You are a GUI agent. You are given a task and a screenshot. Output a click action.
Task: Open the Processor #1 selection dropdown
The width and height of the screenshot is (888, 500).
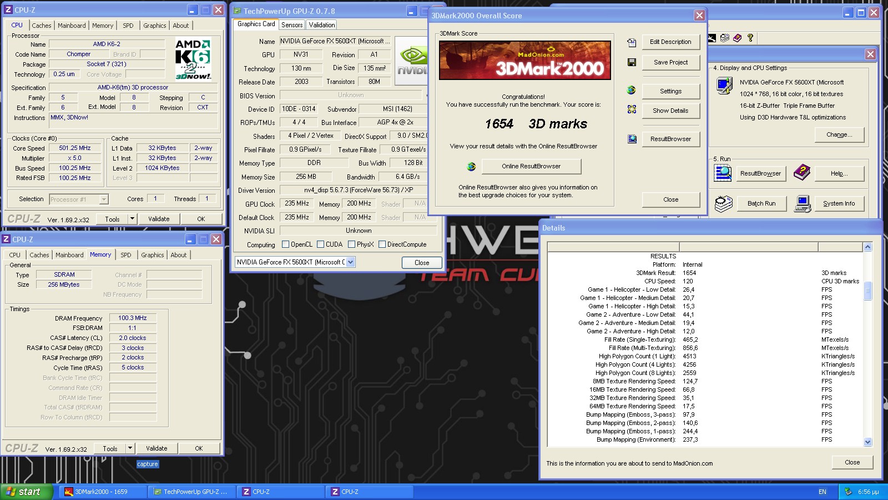104,199
